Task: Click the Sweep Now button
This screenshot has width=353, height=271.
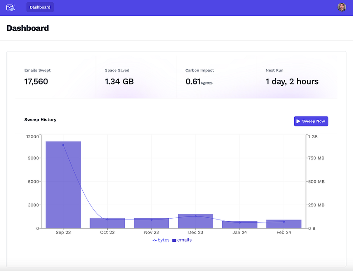Action: tap(311, 121)
